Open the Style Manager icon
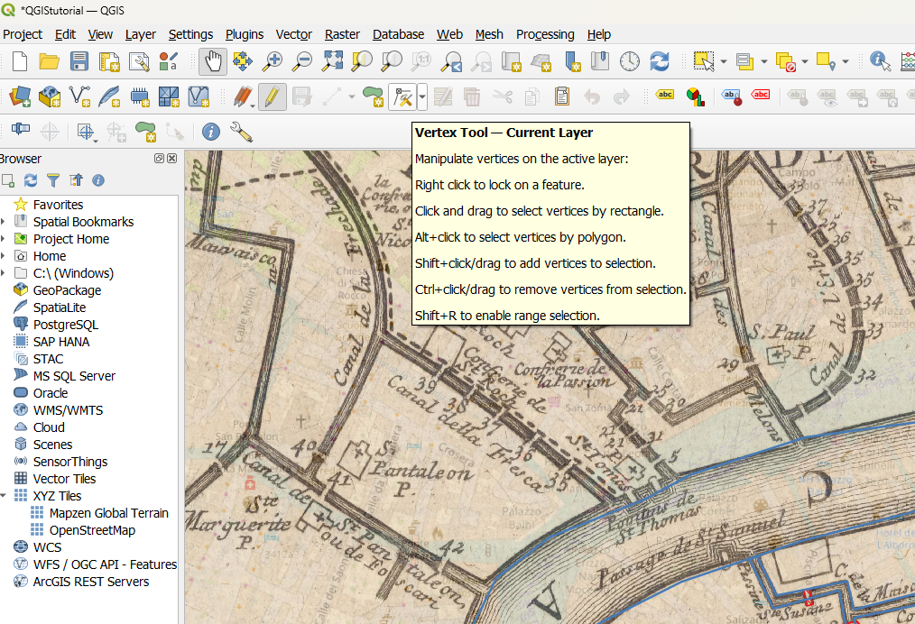 pyautogui.click(x=169, y=61)
